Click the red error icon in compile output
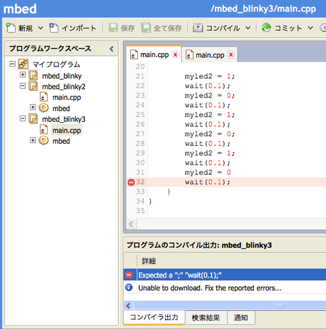This screenshot has height=329, width=326. click(129, 275)
